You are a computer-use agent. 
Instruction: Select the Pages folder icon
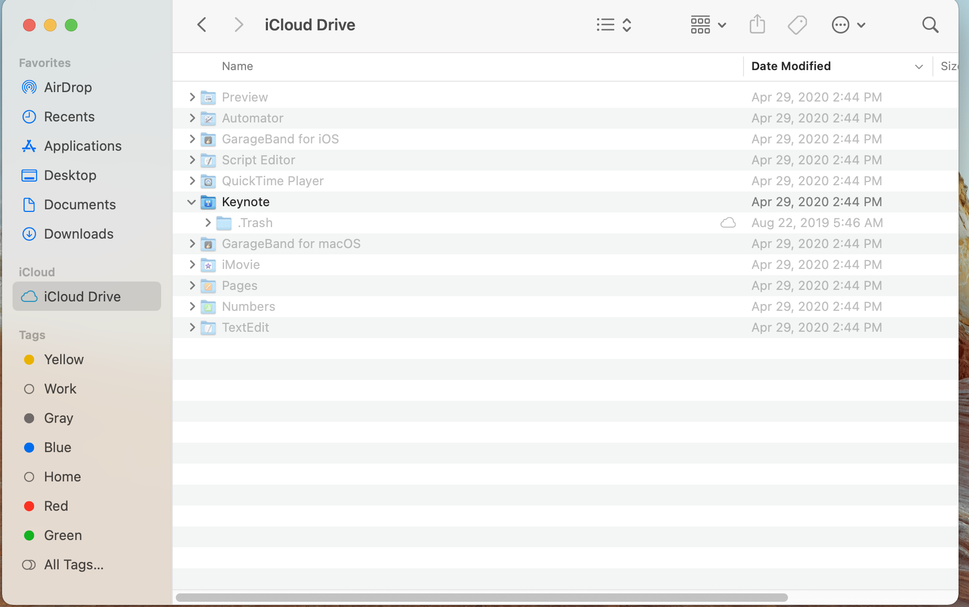(x=208, y=286)
